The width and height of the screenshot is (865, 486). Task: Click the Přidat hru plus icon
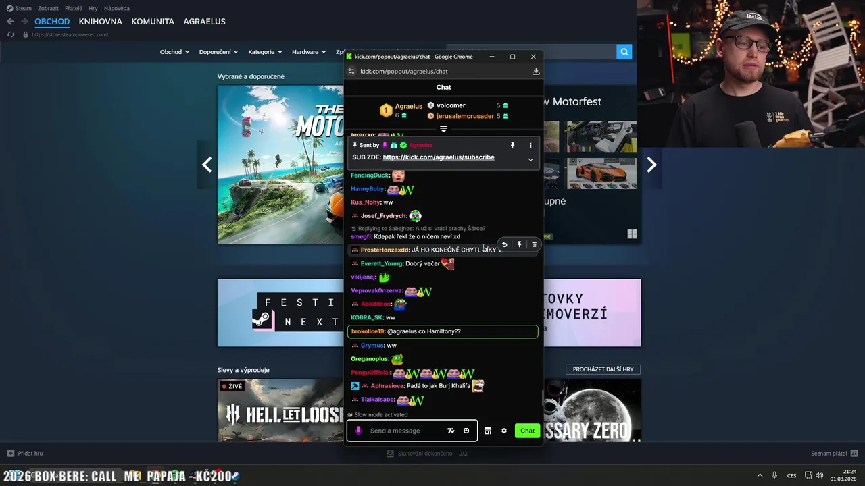click(10, 454)
